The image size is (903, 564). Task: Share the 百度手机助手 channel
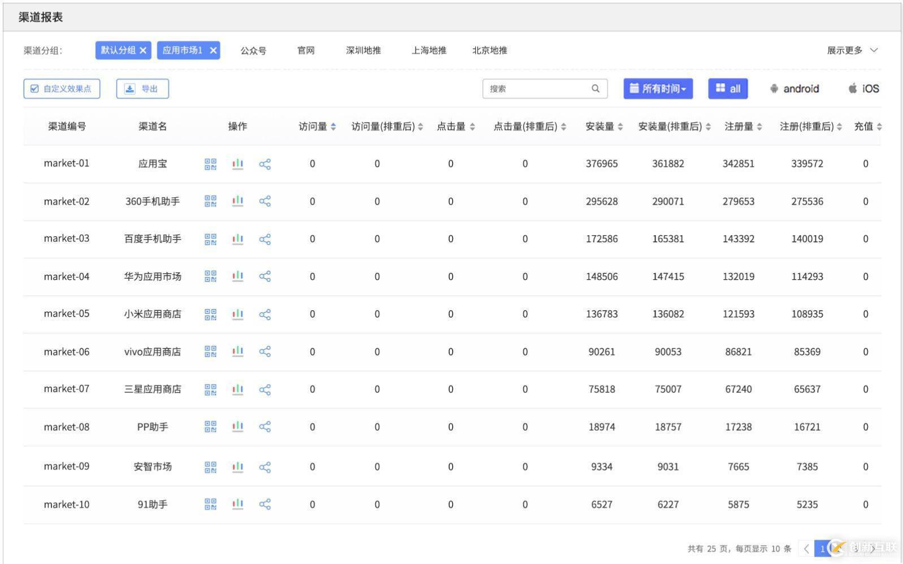click(x=264, y=239)
